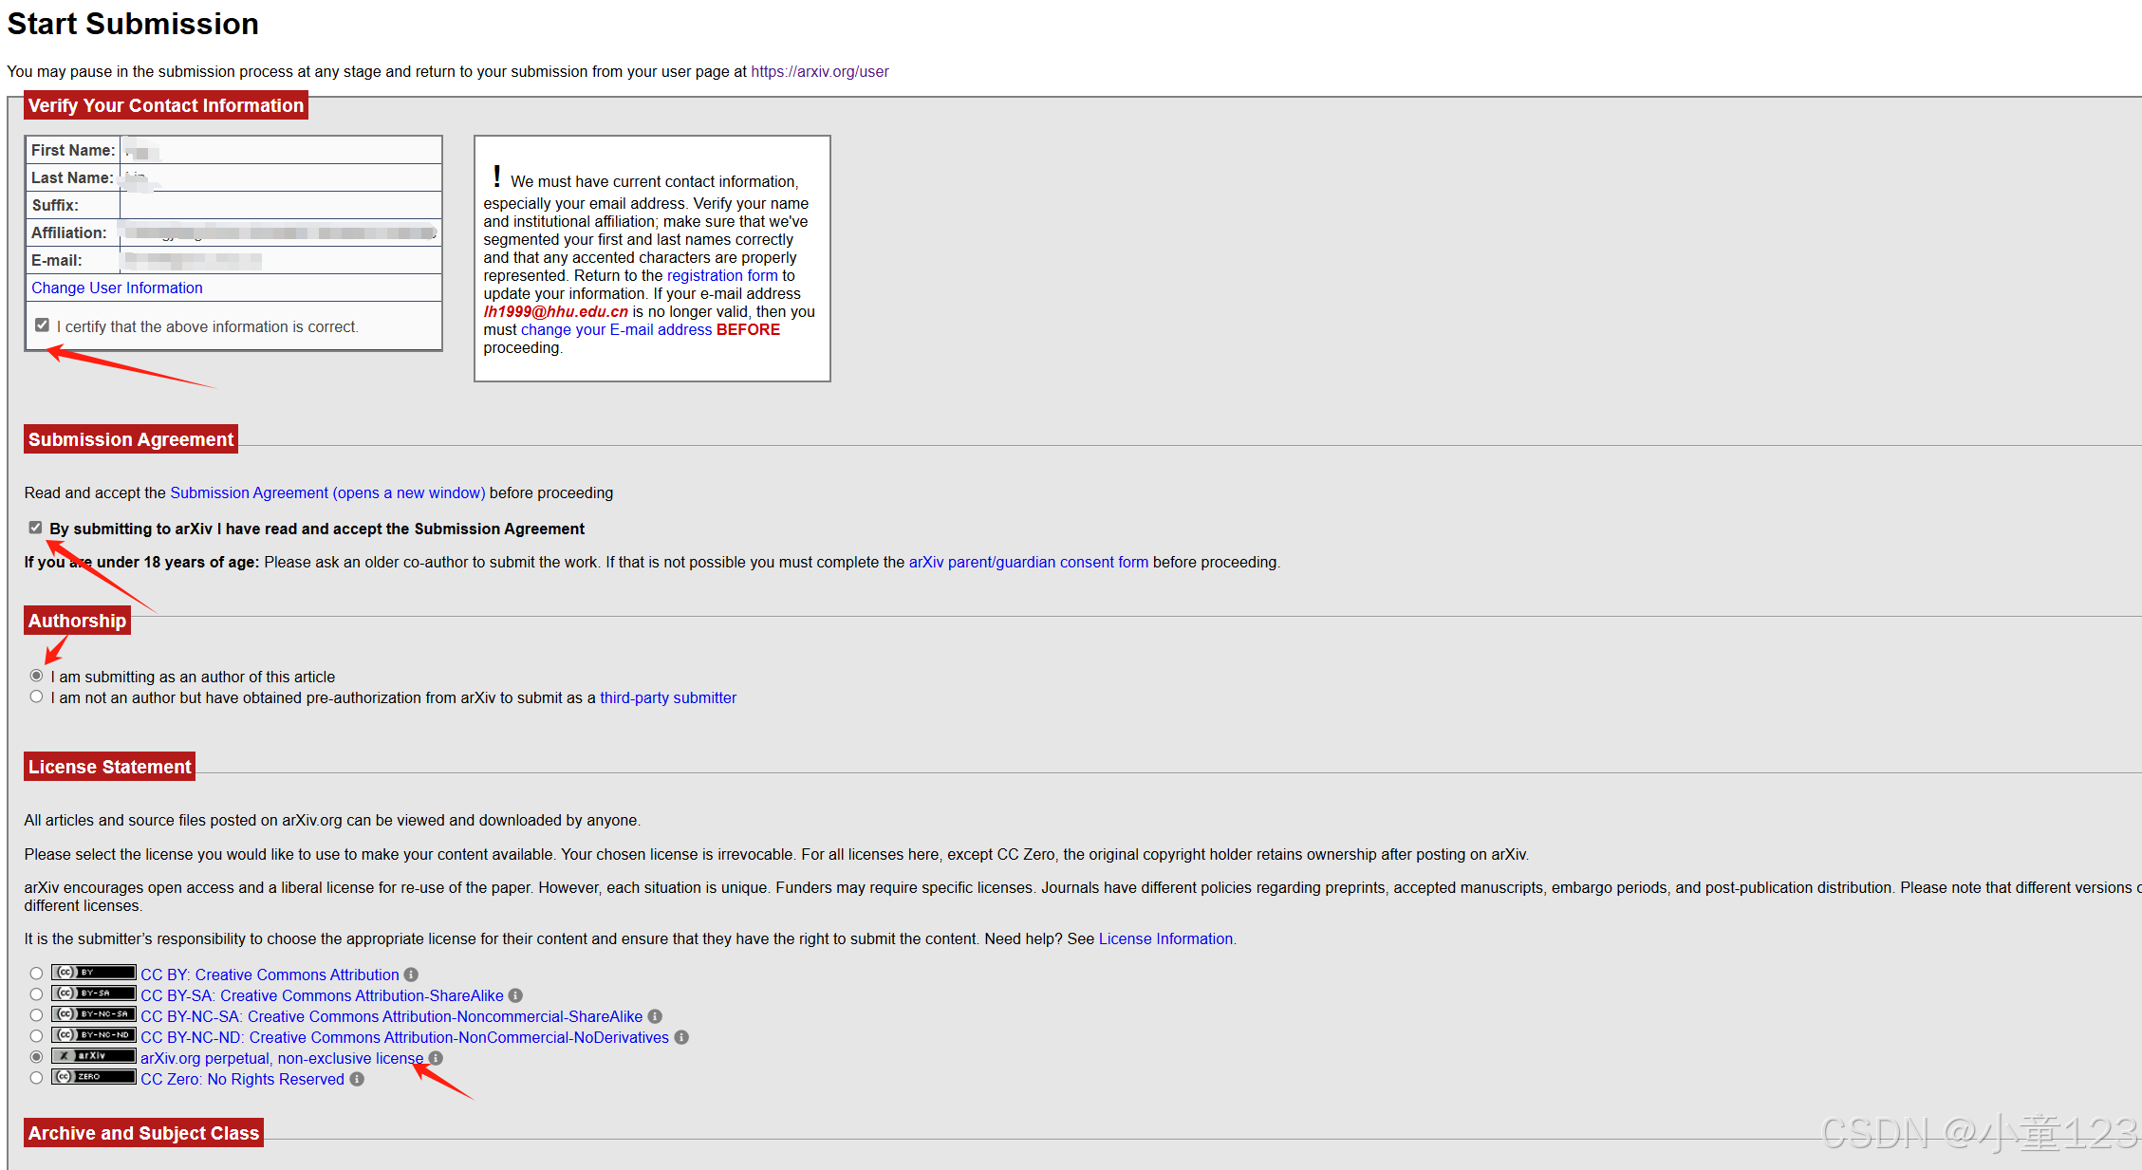Open the Change User Information link
This screenshot has height=1170, width=2142.
coord(117,288)
